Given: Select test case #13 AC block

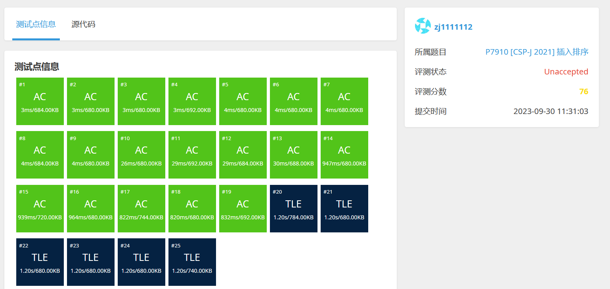Looking at the screenshot, I should point(294,155).
